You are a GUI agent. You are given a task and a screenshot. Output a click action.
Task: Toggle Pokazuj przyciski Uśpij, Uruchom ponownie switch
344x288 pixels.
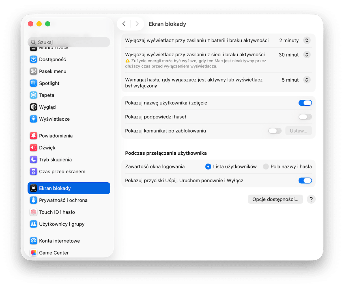pyautogui.click(x=305, y=180)
